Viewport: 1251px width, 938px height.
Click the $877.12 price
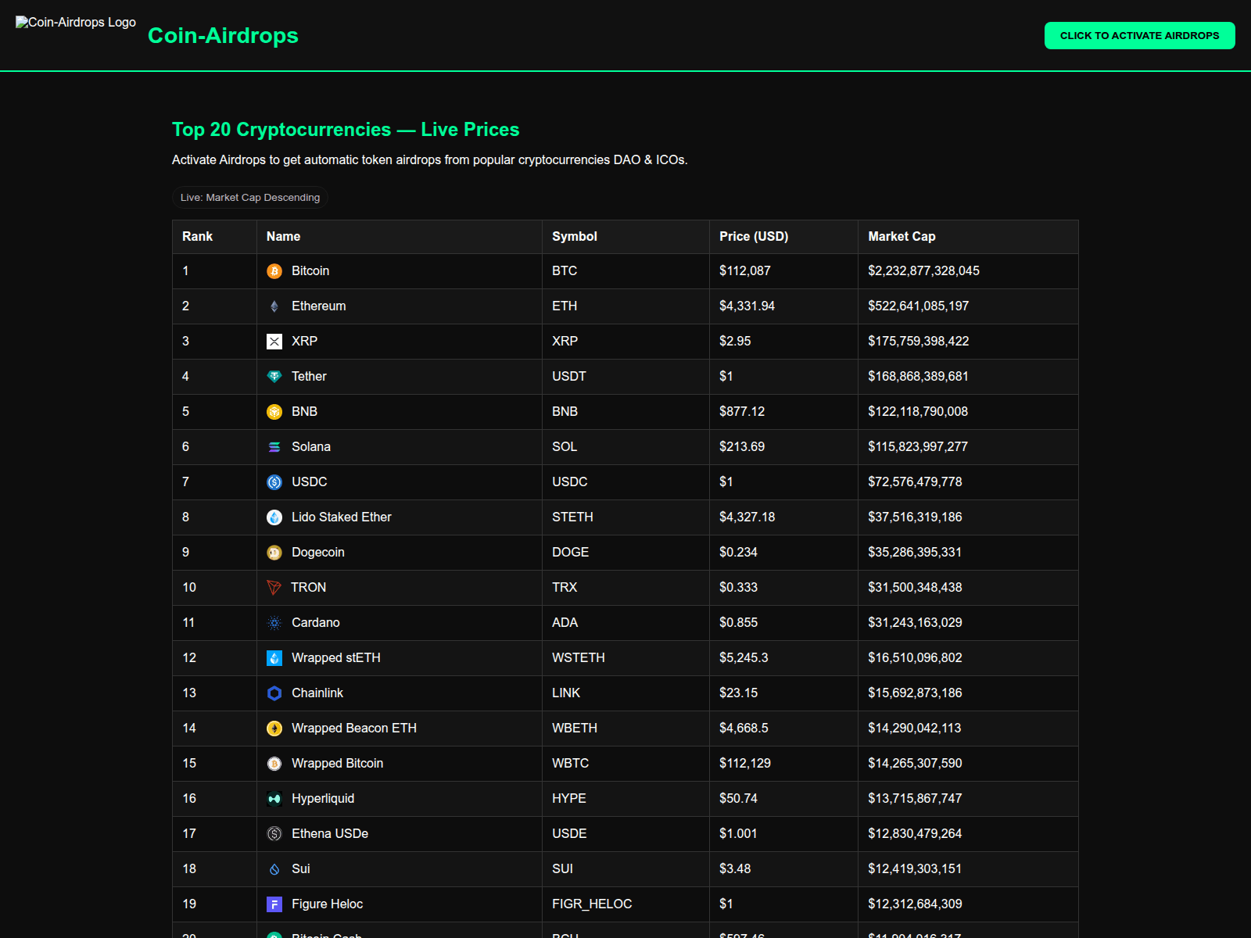(742, 411)
